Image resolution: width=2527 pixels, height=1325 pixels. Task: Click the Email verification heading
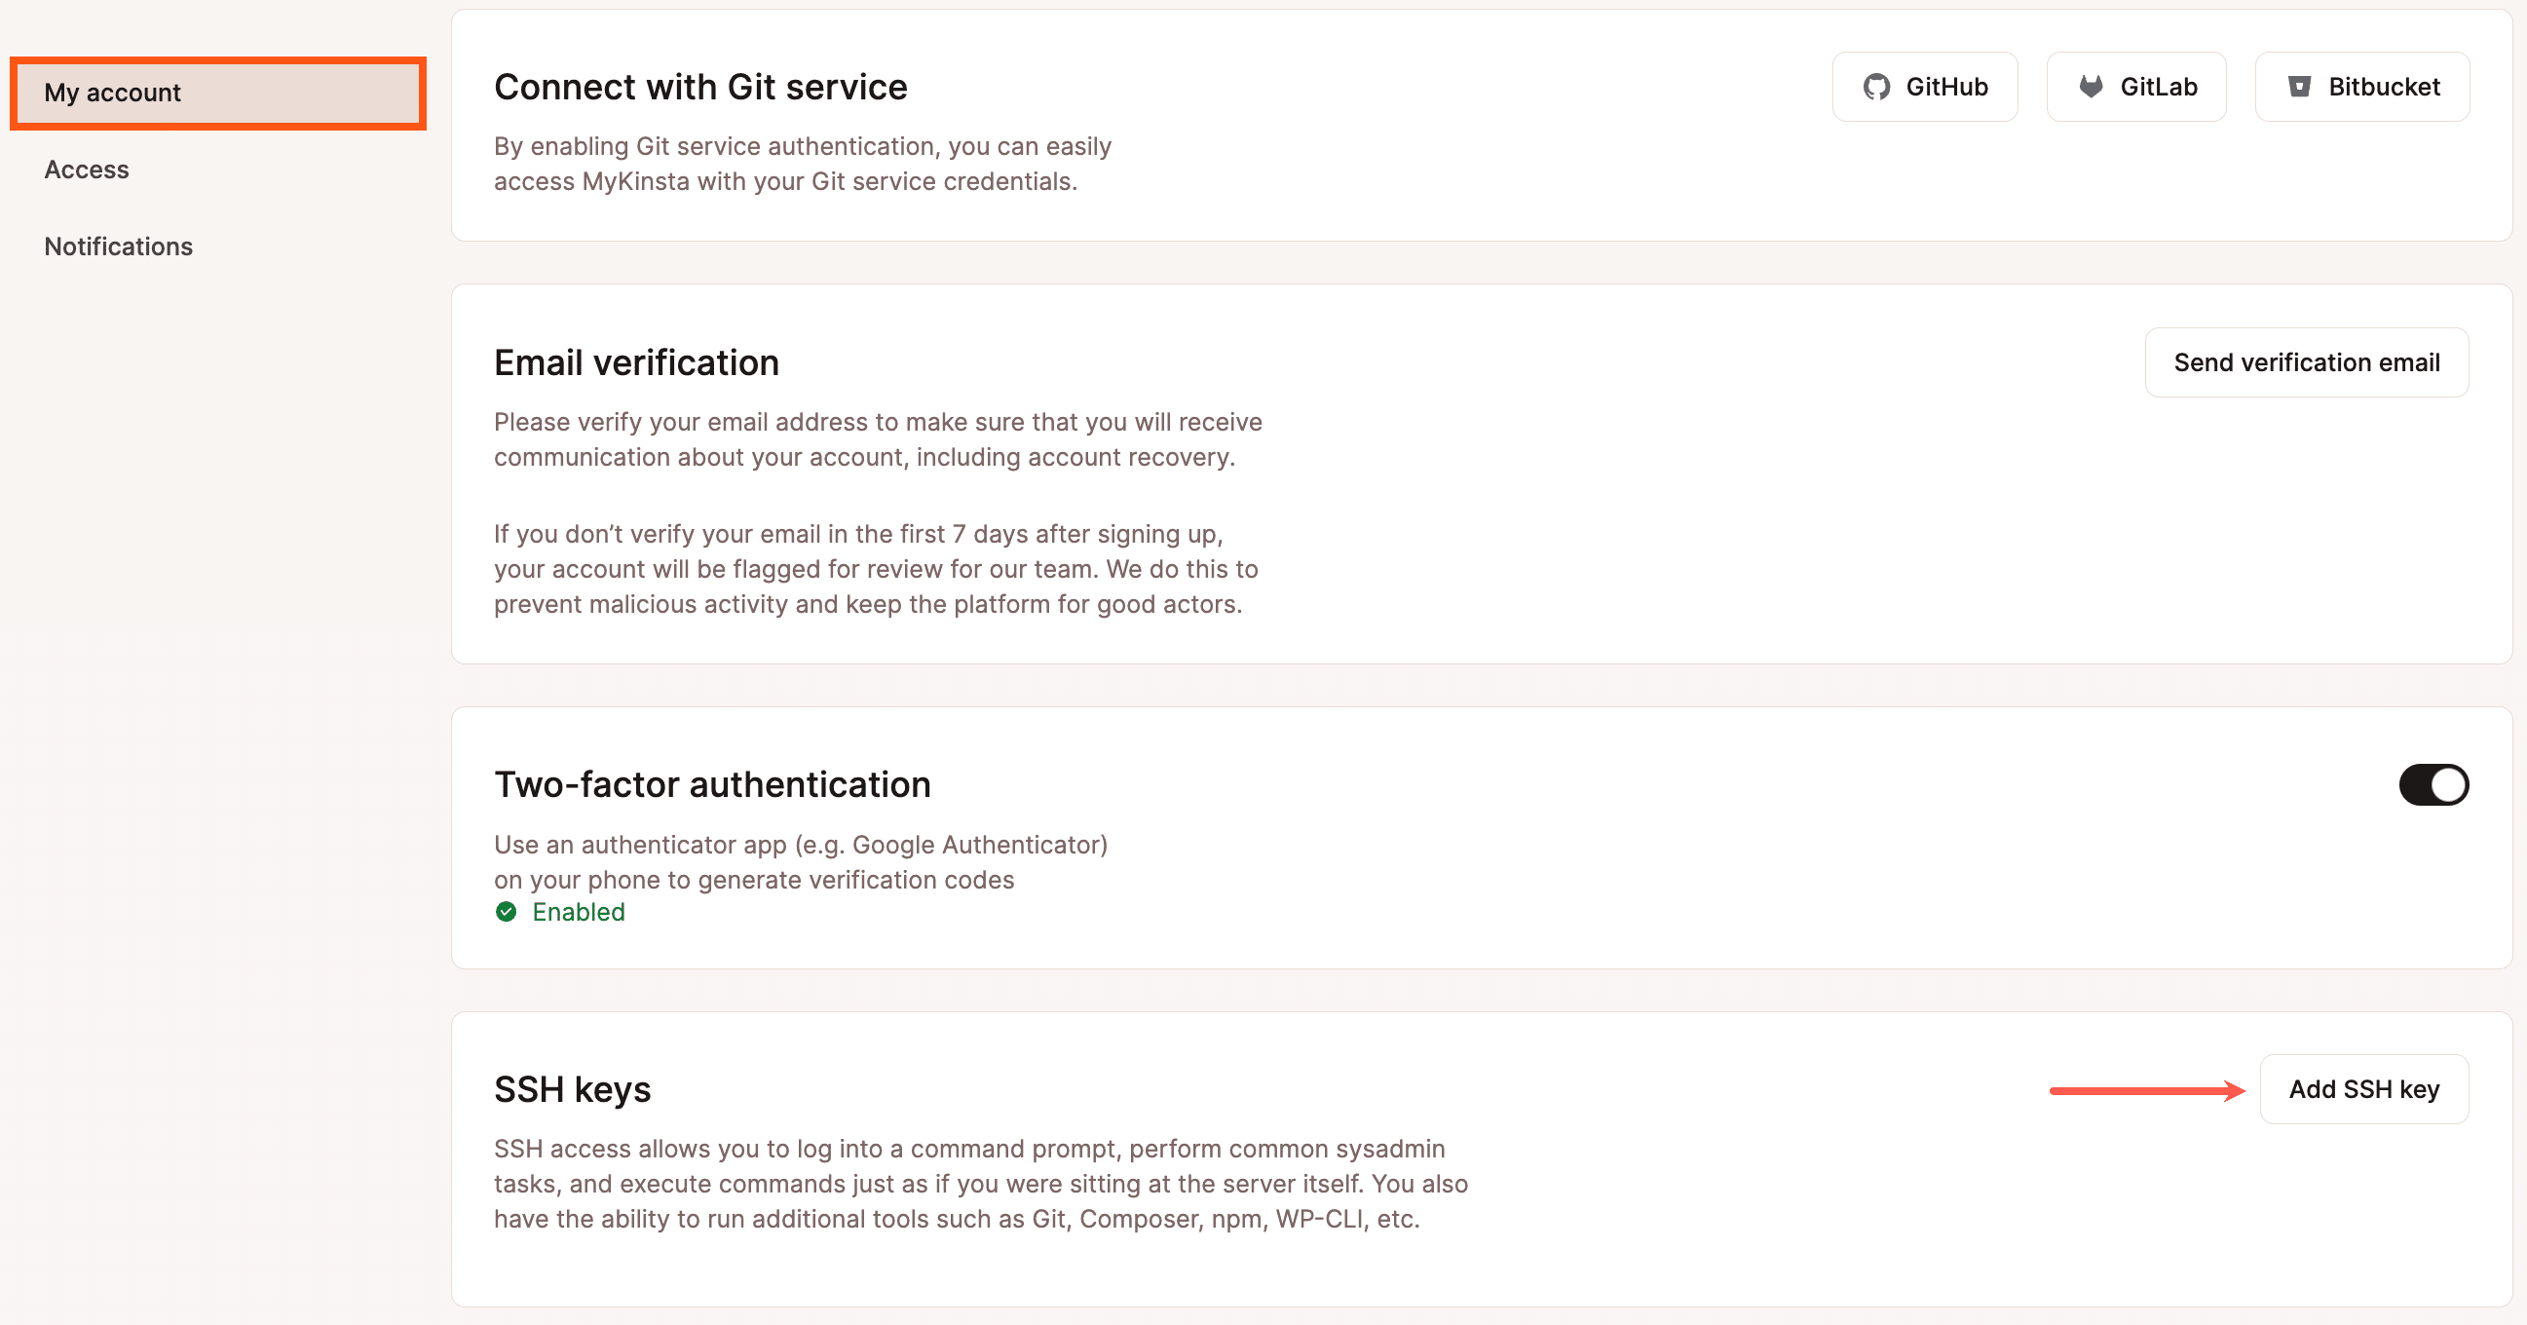coord(636,361)
